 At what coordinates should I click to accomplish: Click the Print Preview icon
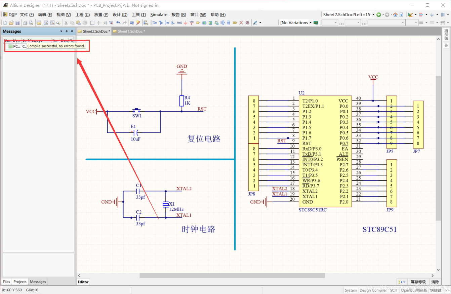(x=31, y=23)
